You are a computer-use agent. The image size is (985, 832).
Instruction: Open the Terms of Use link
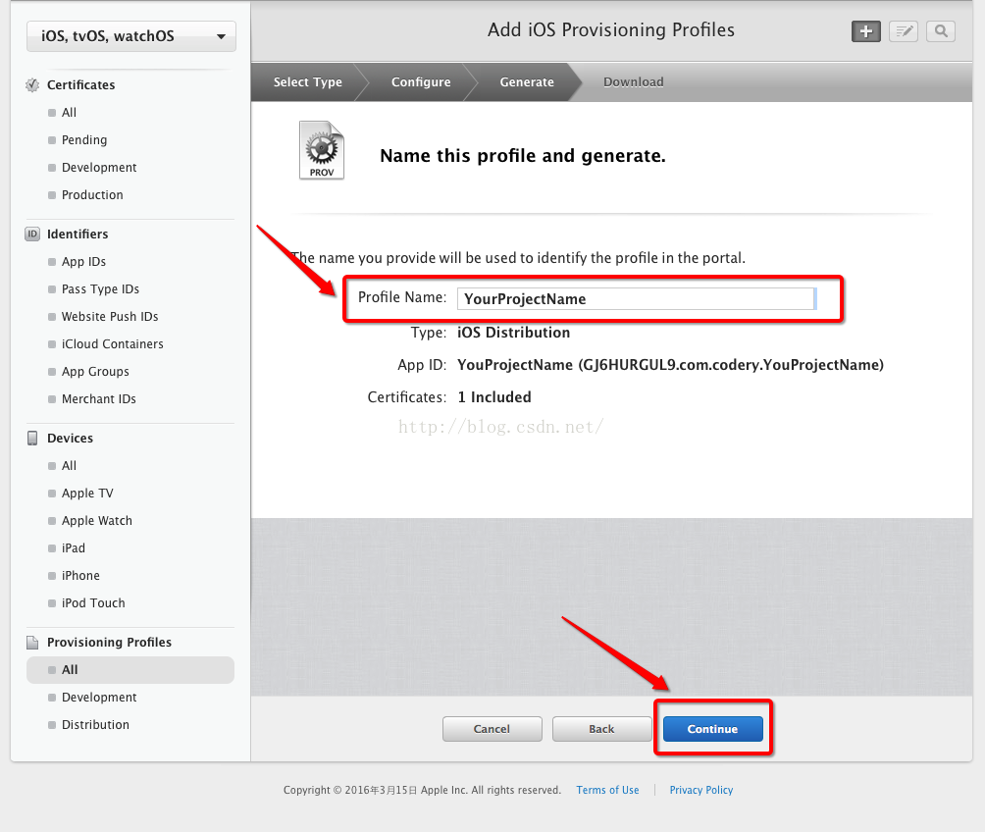[607, 790]
